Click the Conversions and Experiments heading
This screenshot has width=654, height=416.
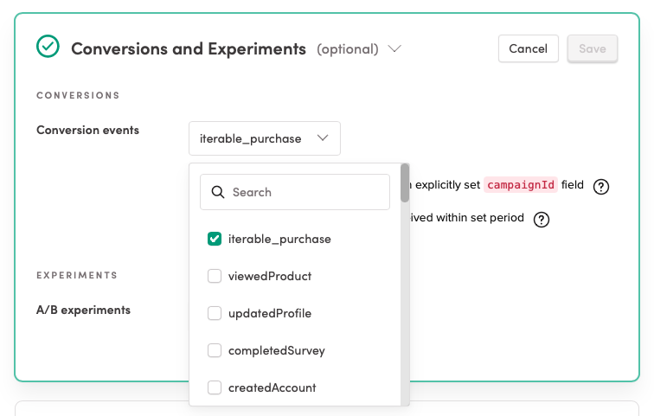(189, 48)
